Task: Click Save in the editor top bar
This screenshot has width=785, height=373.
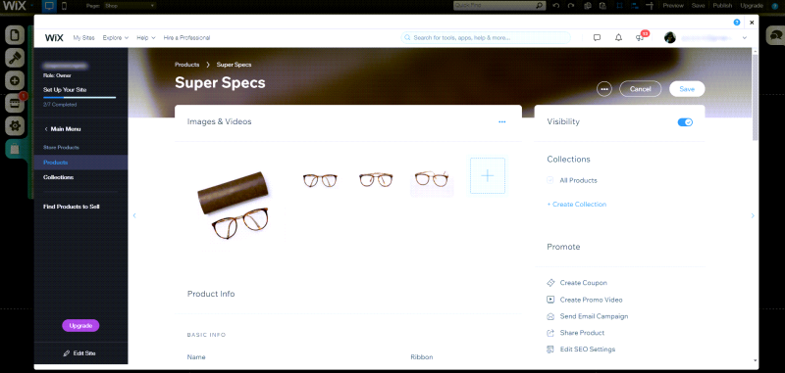Action: (698, 6)
